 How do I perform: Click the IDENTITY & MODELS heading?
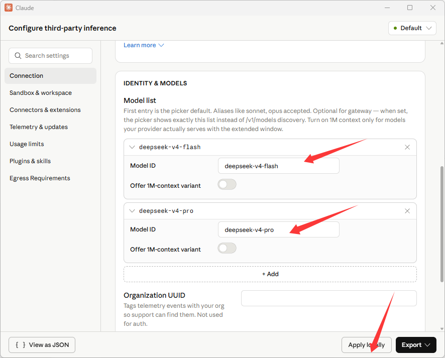coord(155,83)
